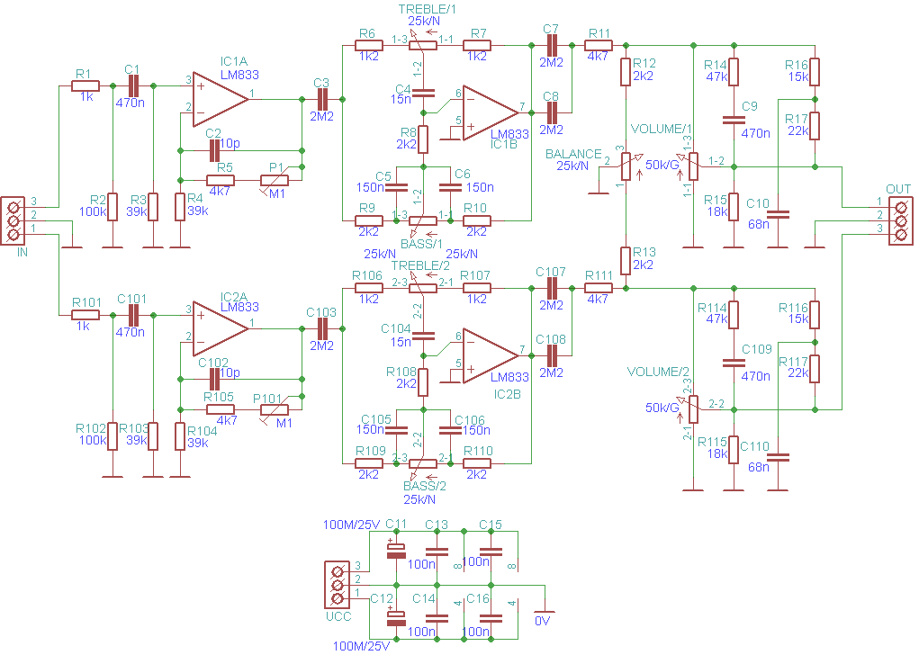Screen dimensions: 919x664
Task: Click electrolytic capacitor C12
Action: coord(396,619)
